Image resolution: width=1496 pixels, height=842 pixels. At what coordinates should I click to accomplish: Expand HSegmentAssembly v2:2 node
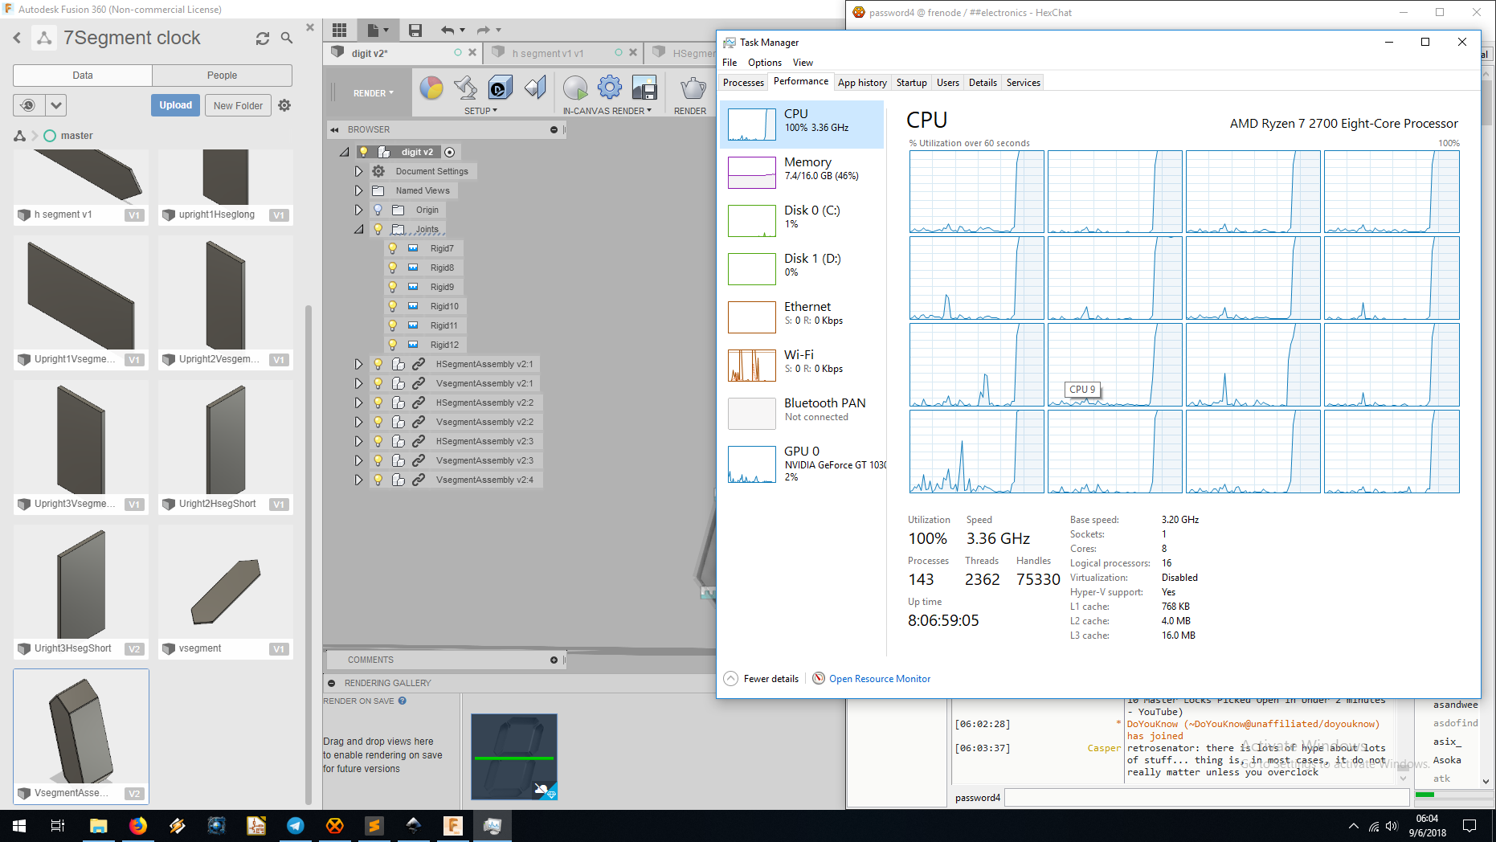pyautogui.click(x=358, y=403)
